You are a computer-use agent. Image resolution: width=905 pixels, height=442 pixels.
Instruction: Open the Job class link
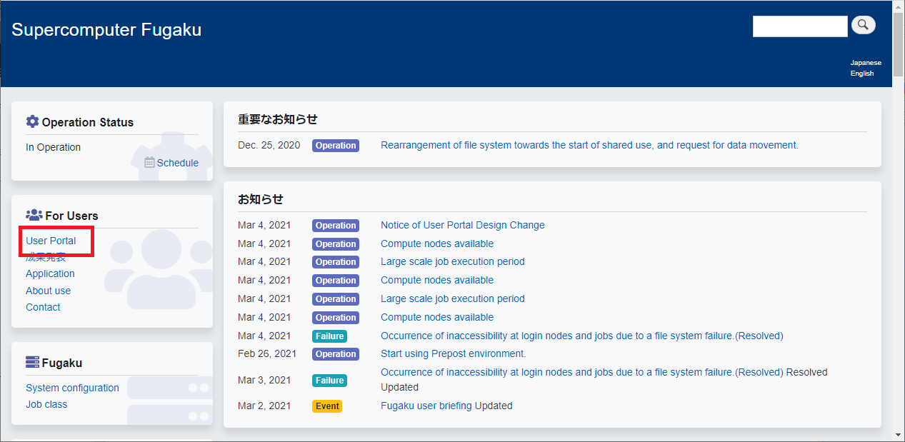pos(46,404)
